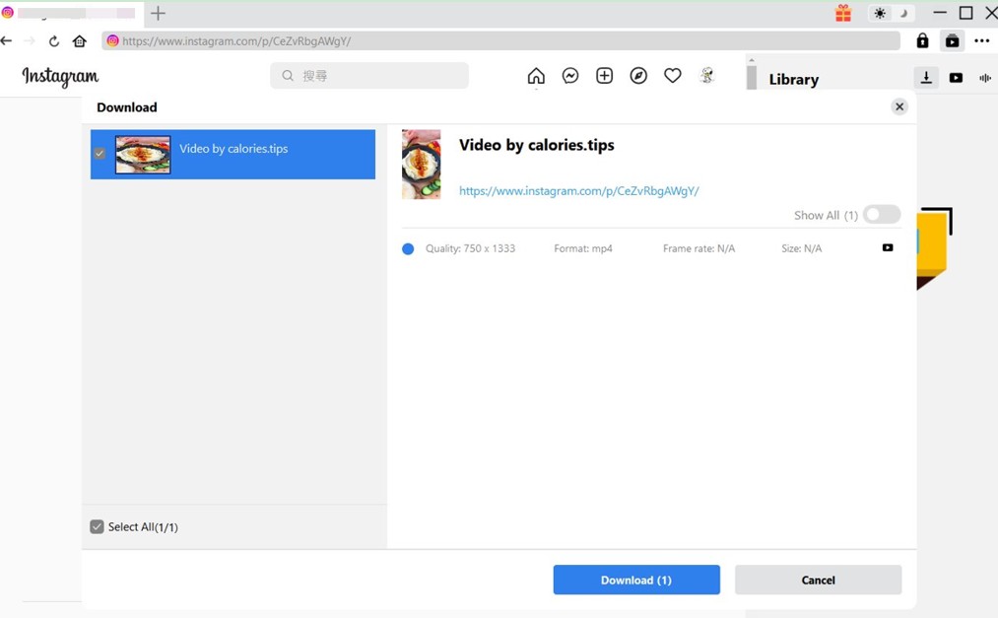Image resolution: width=998 pixels, height=618 pixels.
Task: Open the Library downloads arrow tab
Action: click(926, 78)
